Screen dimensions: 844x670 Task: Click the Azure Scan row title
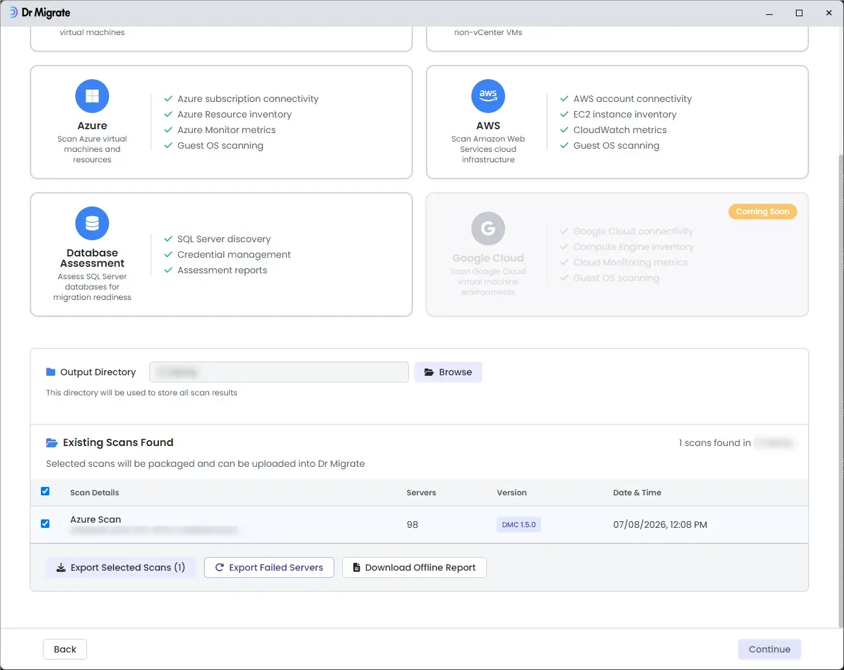click(95, 519)
